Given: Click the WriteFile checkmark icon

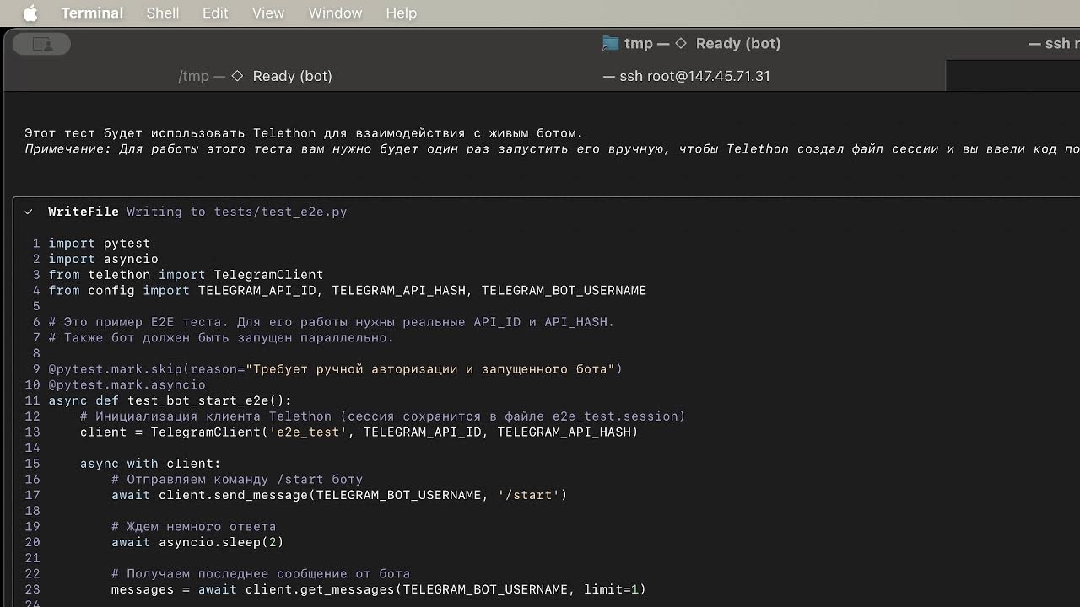Looking at the screenshot, I should pyautogui.click(x=29, y=212).
